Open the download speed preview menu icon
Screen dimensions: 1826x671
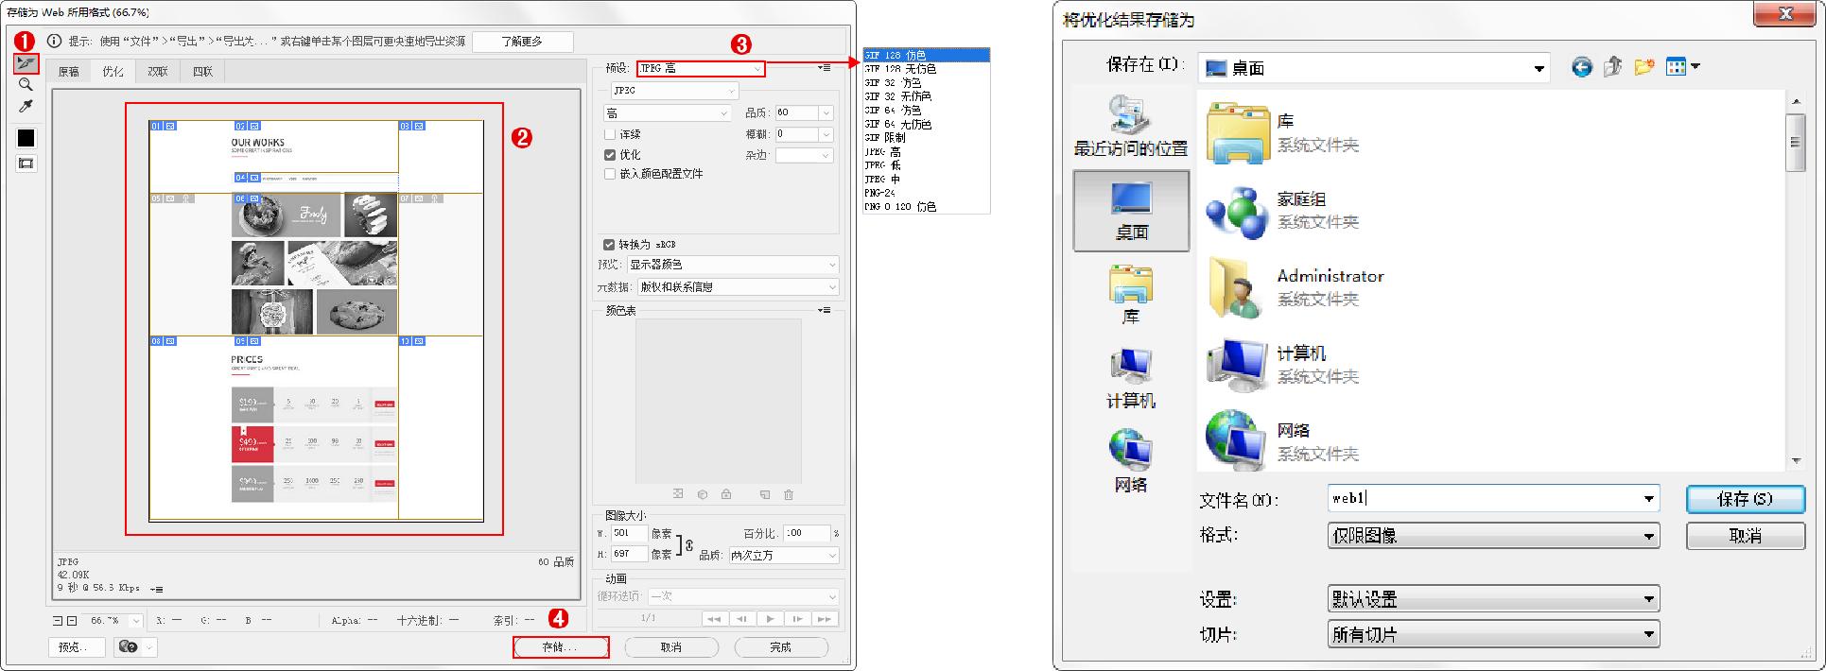point(157,589)
